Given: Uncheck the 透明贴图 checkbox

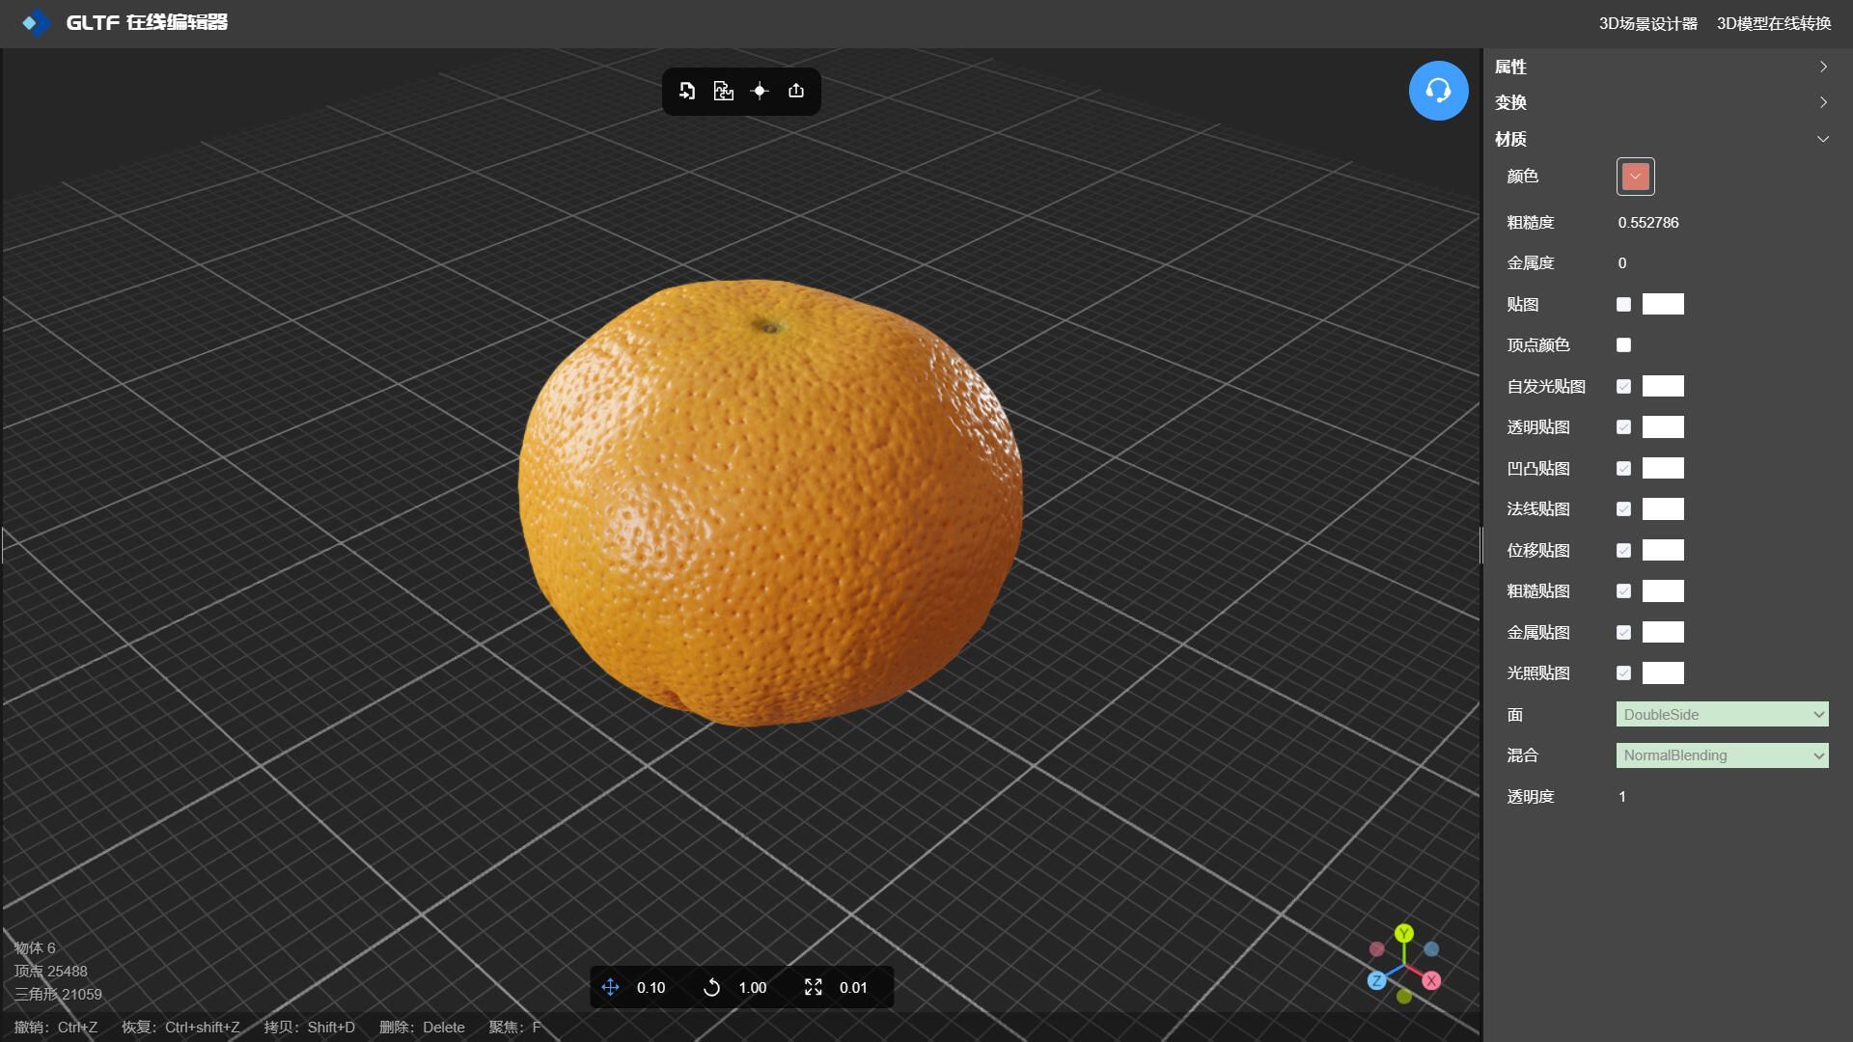Looking at the screenshot, I should tap(1623, 426).
